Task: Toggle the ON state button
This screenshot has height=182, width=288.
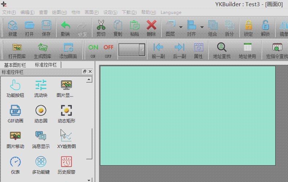Action: (x=93, y=48)
